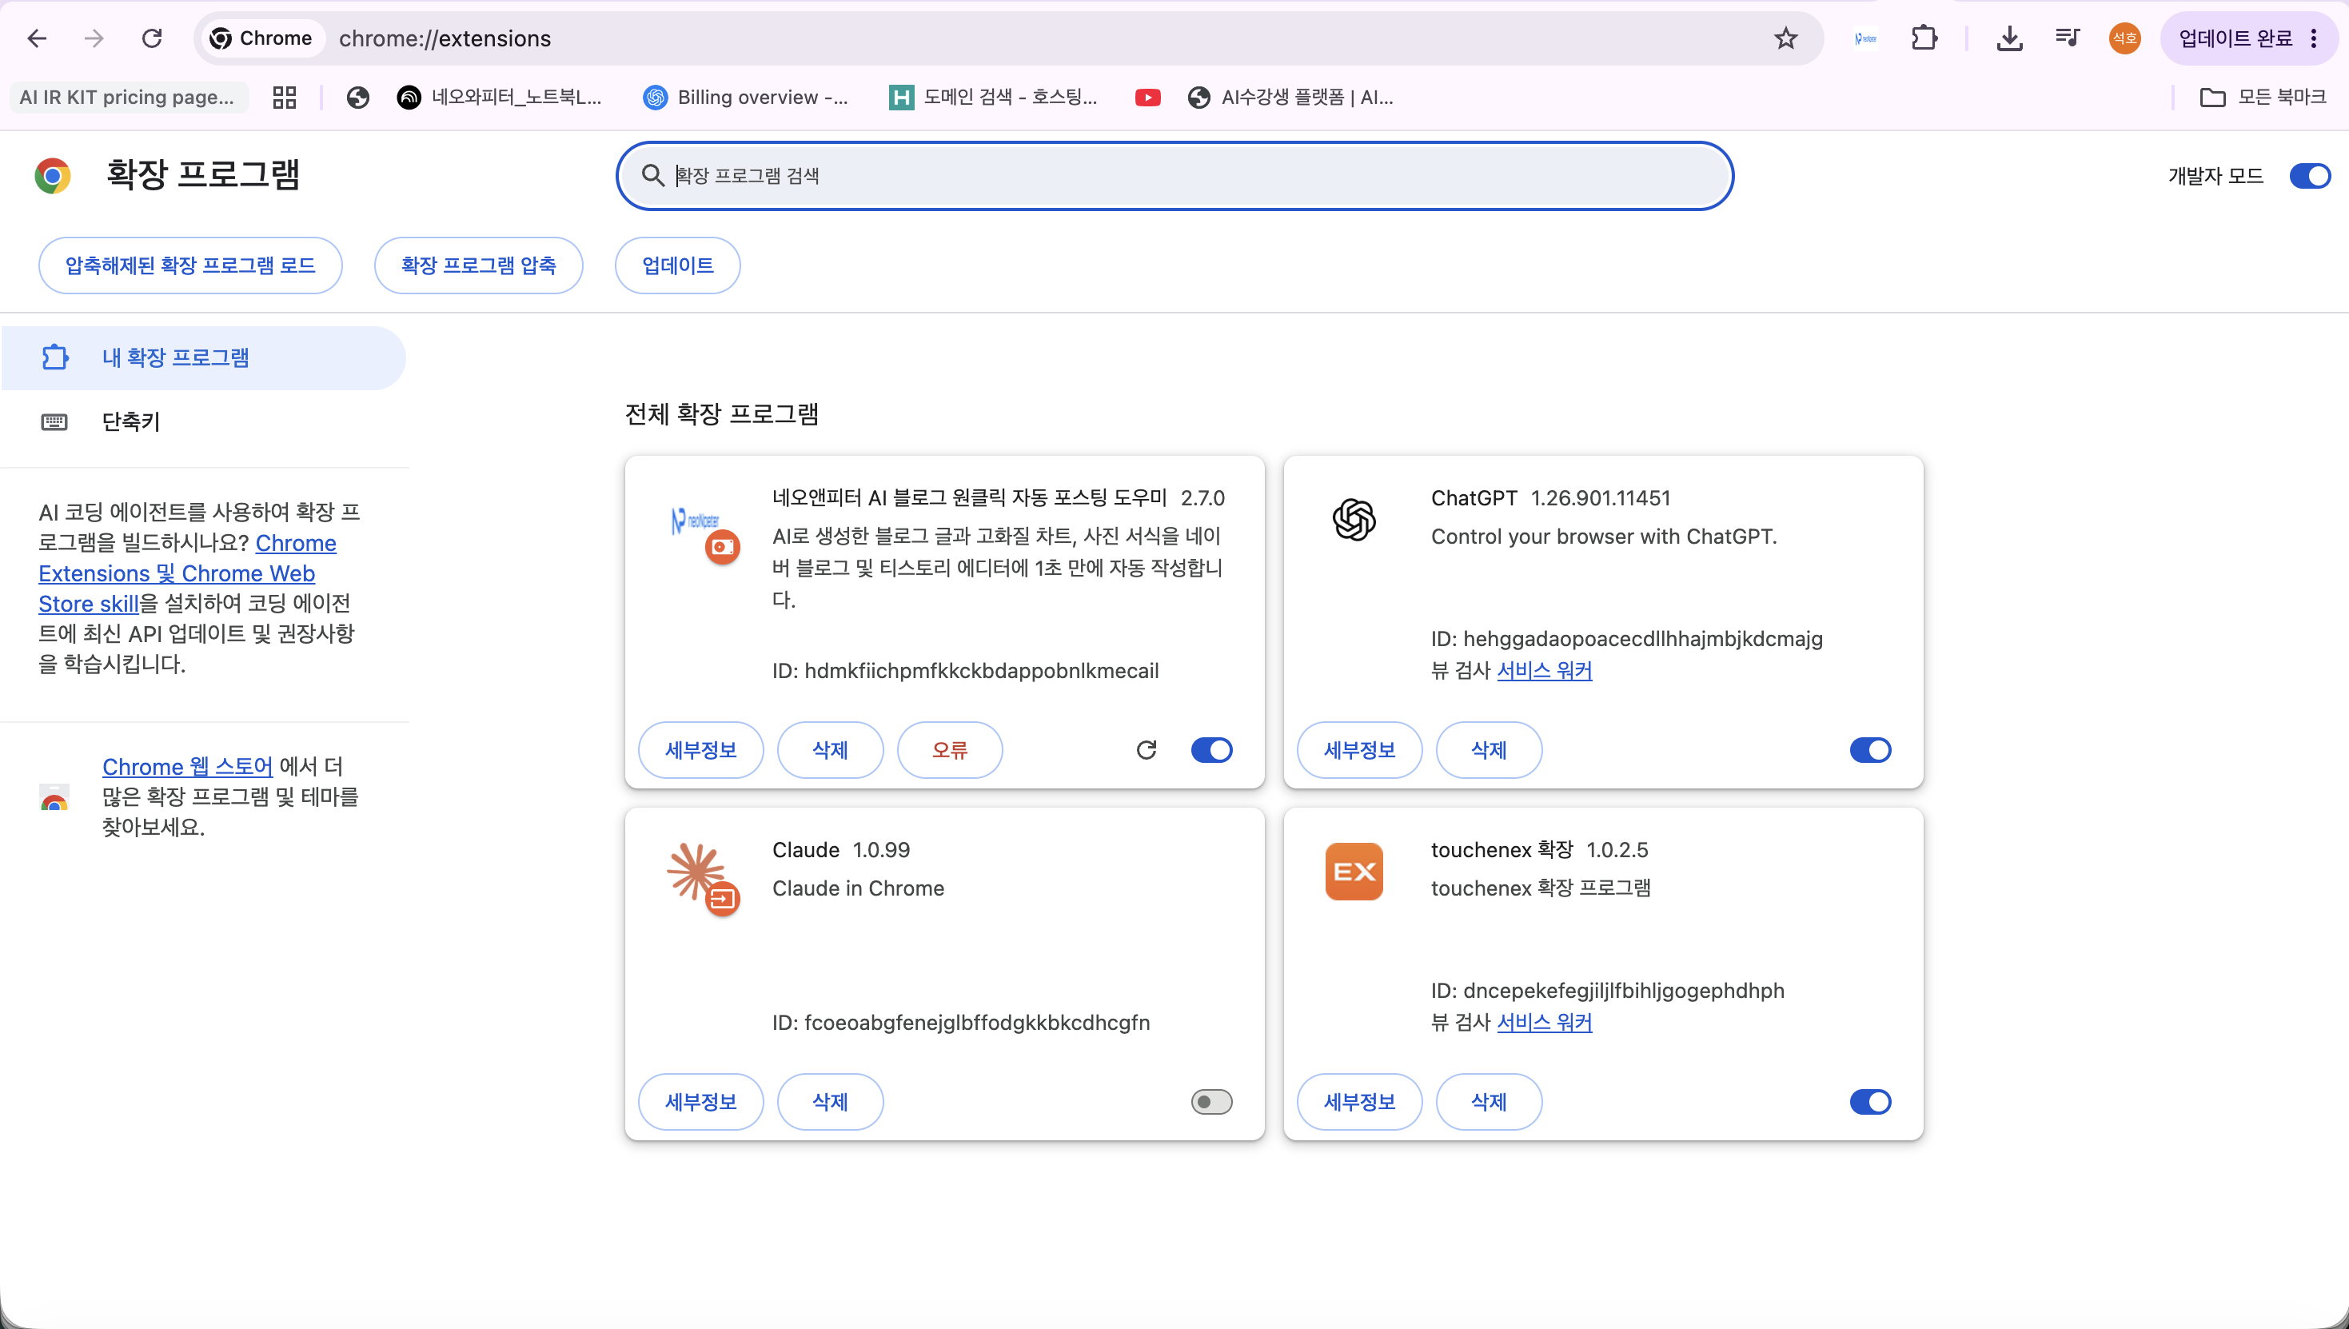Click the touchenex EX logo
This screenshot has height=1329, width=2349.
pyautogui.click(x=1354, y=872)
